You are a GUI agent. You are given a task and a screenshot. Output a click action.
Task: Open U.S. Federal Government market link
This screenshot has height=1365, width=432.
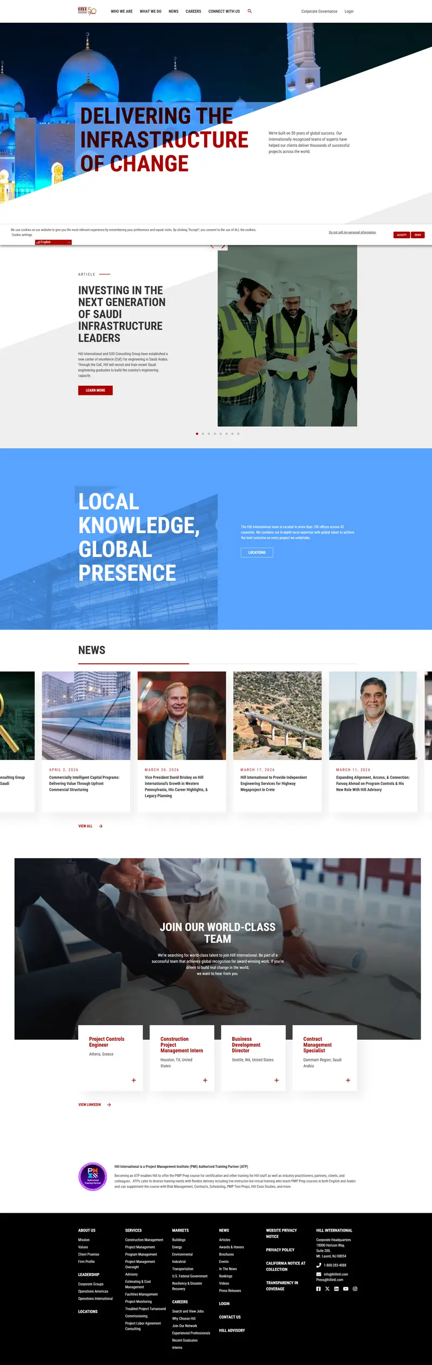pyautogui.click(x=190, y=1276)
